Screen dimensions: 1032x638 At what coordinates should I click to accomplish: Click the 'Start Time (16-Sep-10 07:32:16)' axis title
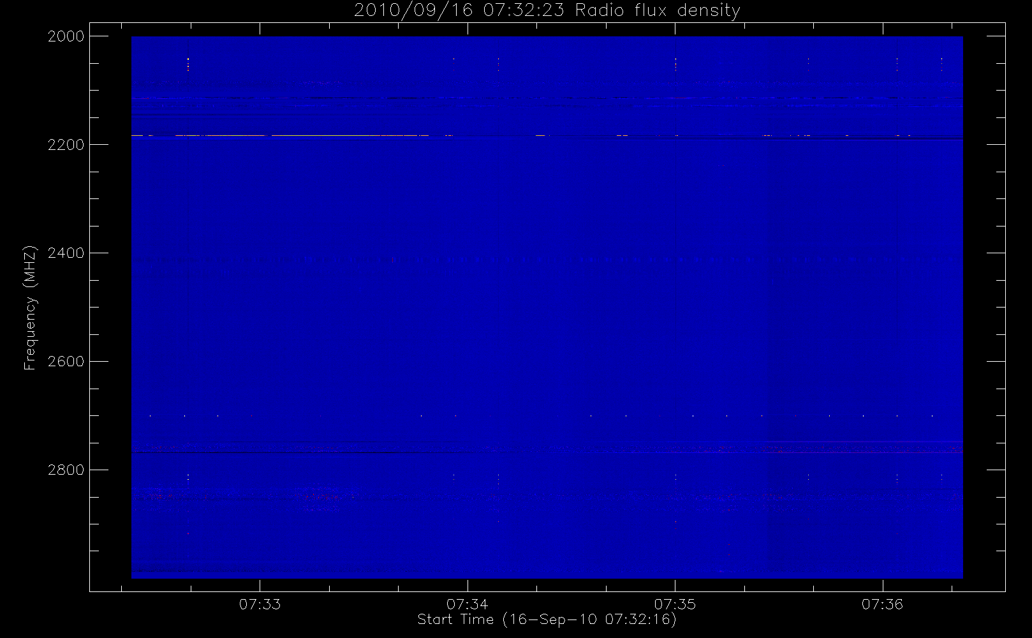tap(547, 619)
